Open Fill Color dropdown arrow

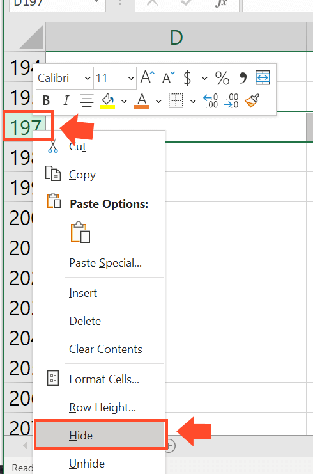(x=124, y=101)
